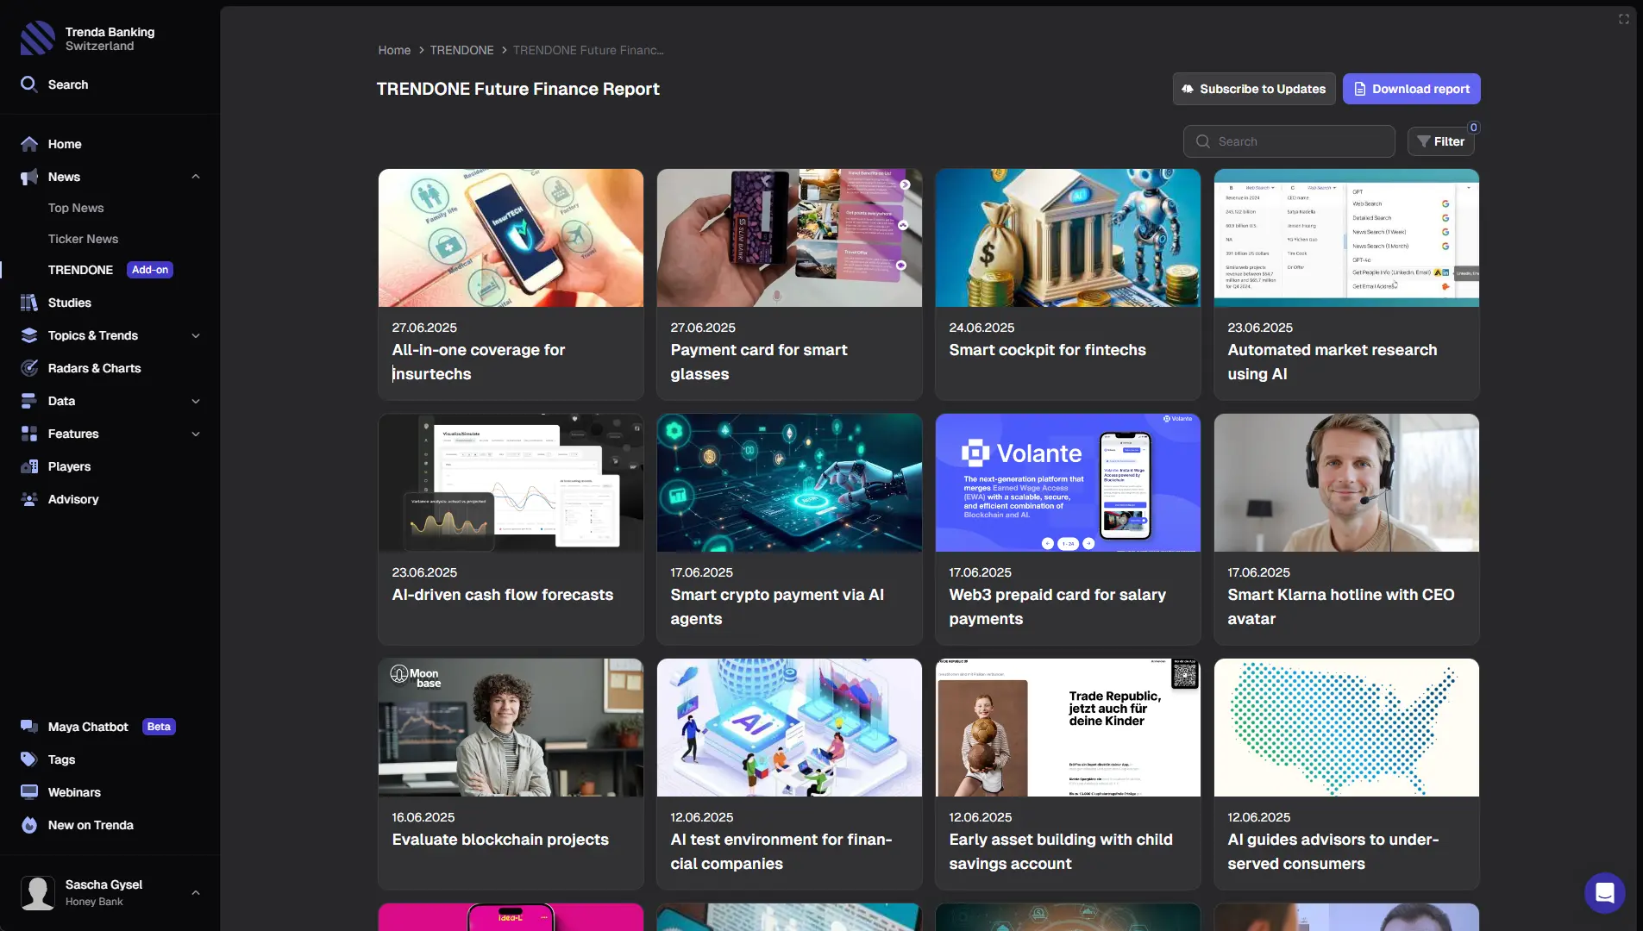This screenshot has height=931, width=1643.
Task: Expand the Data section chevron
Action: [x=196, y=401]
